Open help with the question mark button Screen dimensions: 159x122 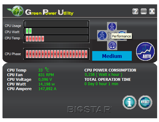[135, 11]
